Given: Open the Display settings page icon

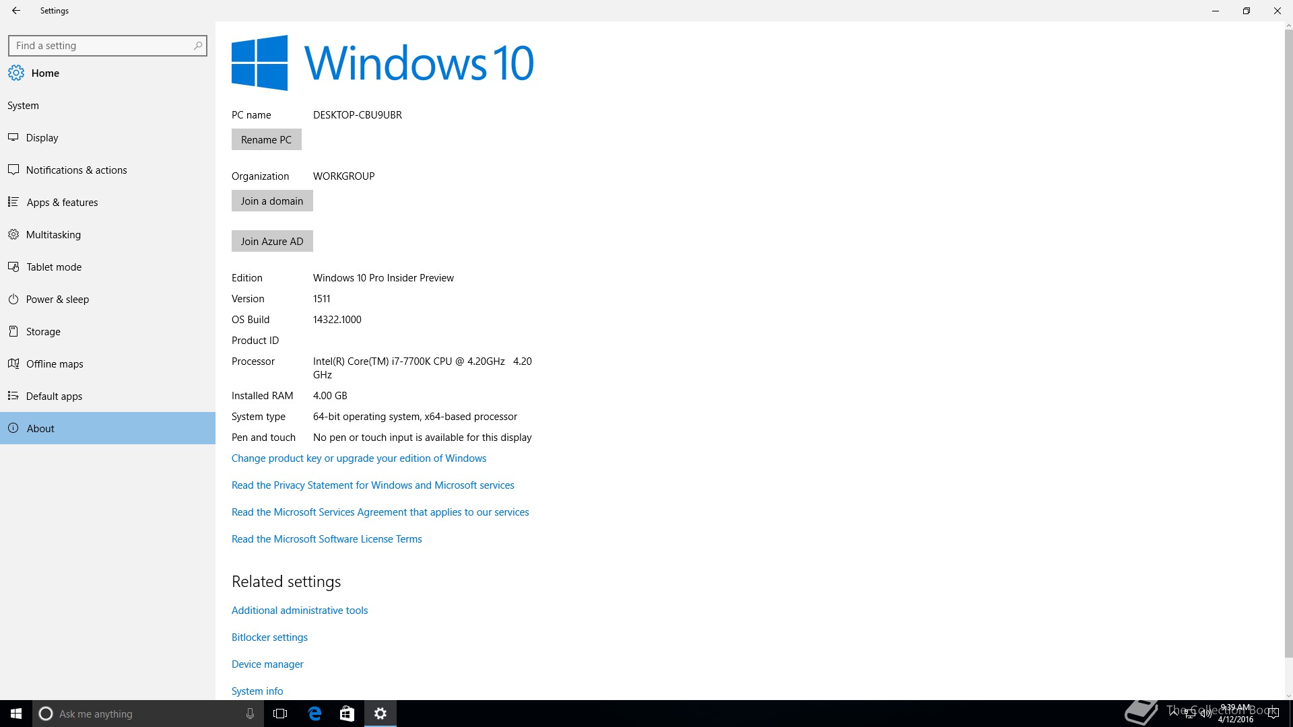Looking at the screenshot, I should (x=13, y=137).
